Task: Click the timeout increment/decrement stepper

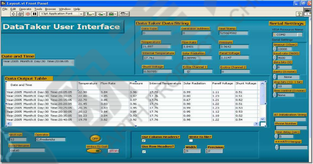Action: (275, 49)
